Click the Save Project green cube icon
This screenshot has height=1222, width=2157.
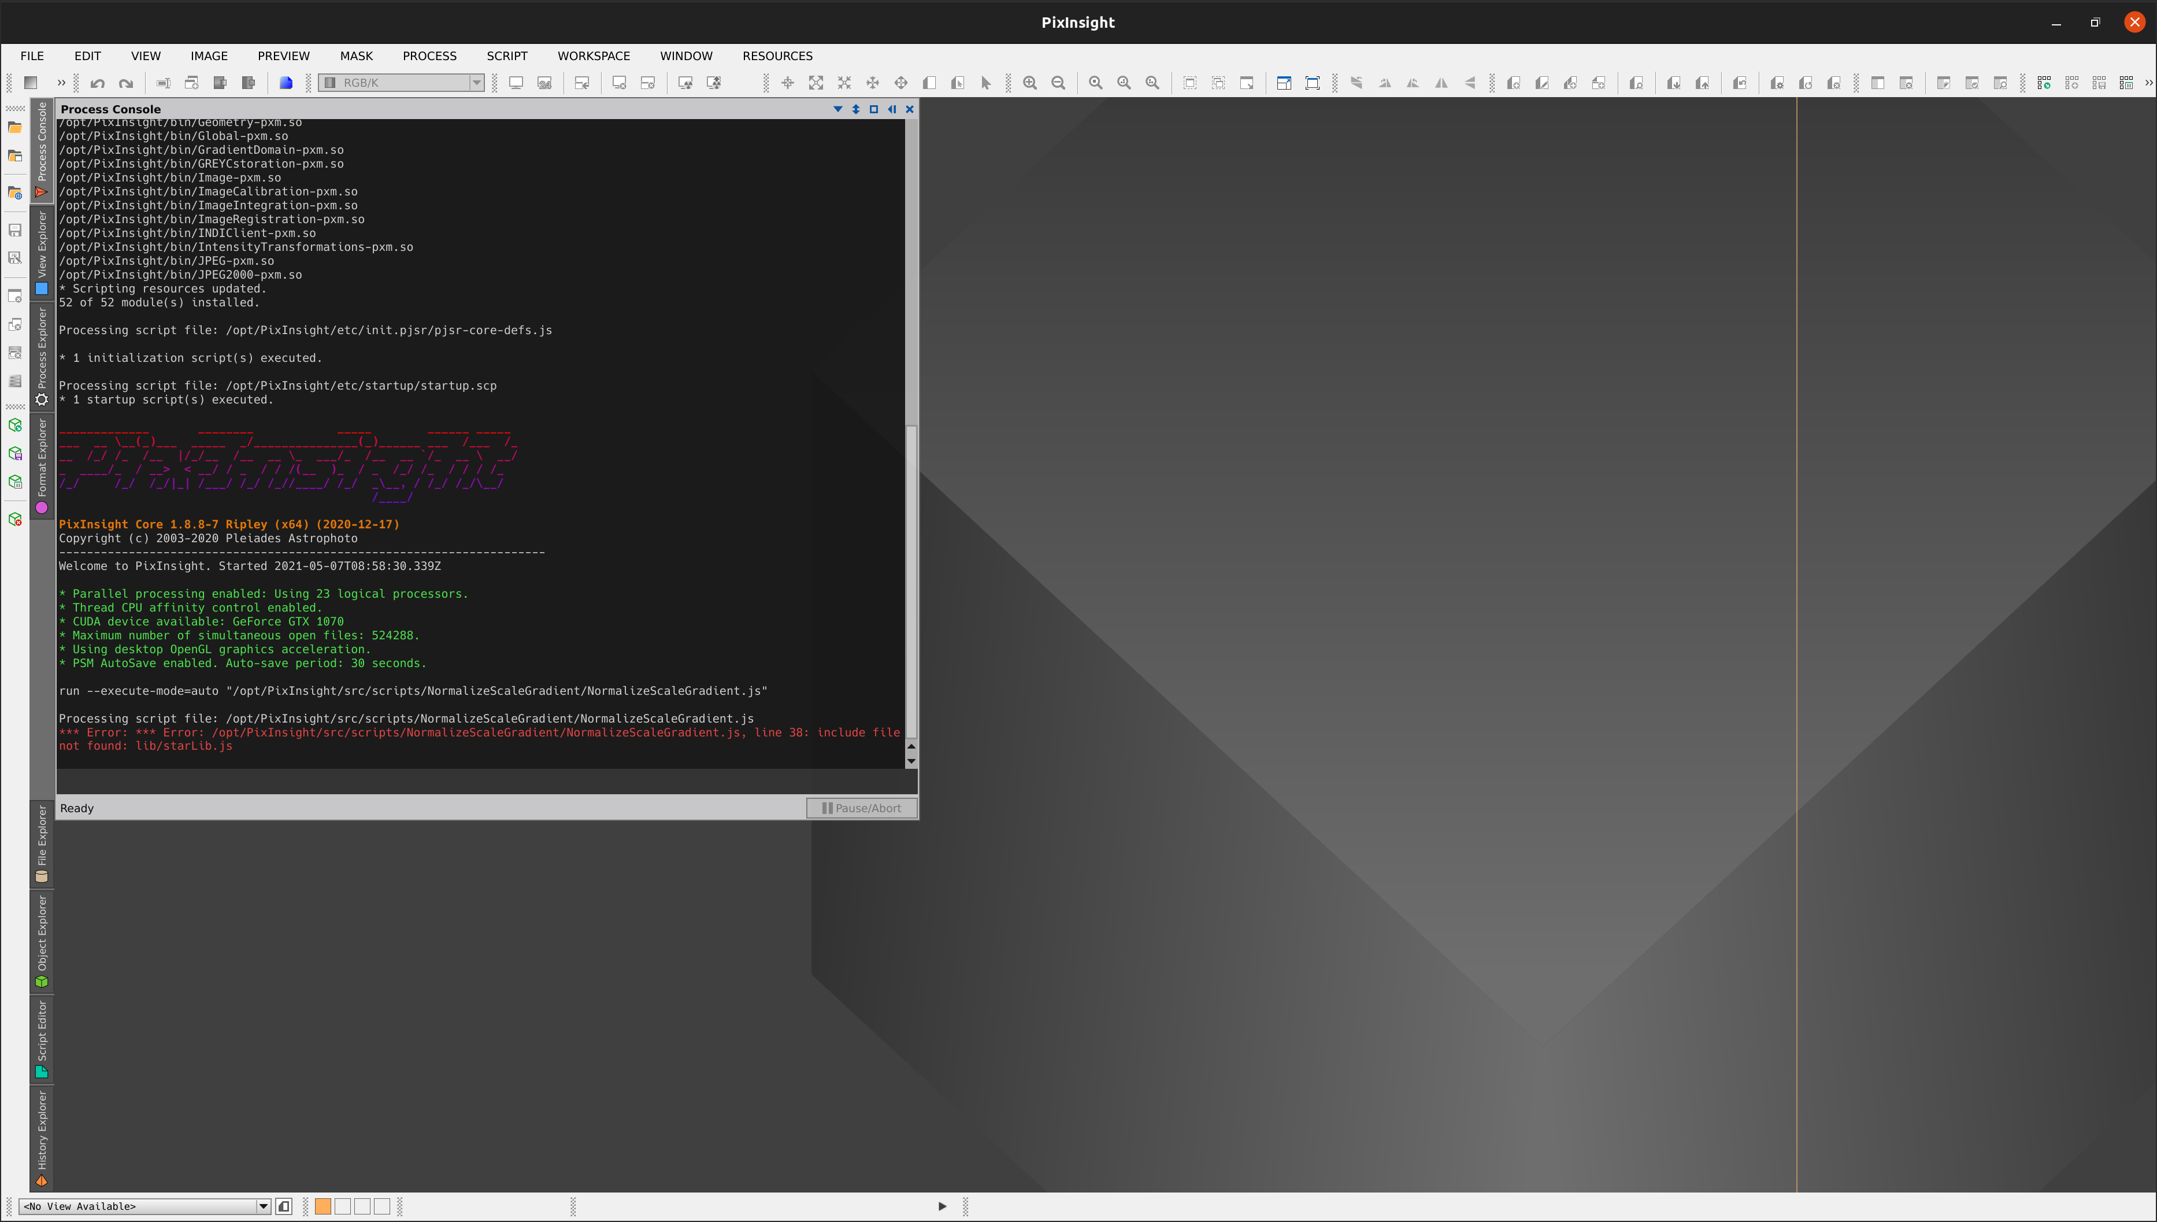[15, 453]
